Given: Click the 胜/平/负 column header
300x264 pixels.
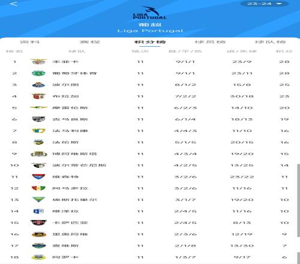Looking at the screenshot, I should pos(185,51).
